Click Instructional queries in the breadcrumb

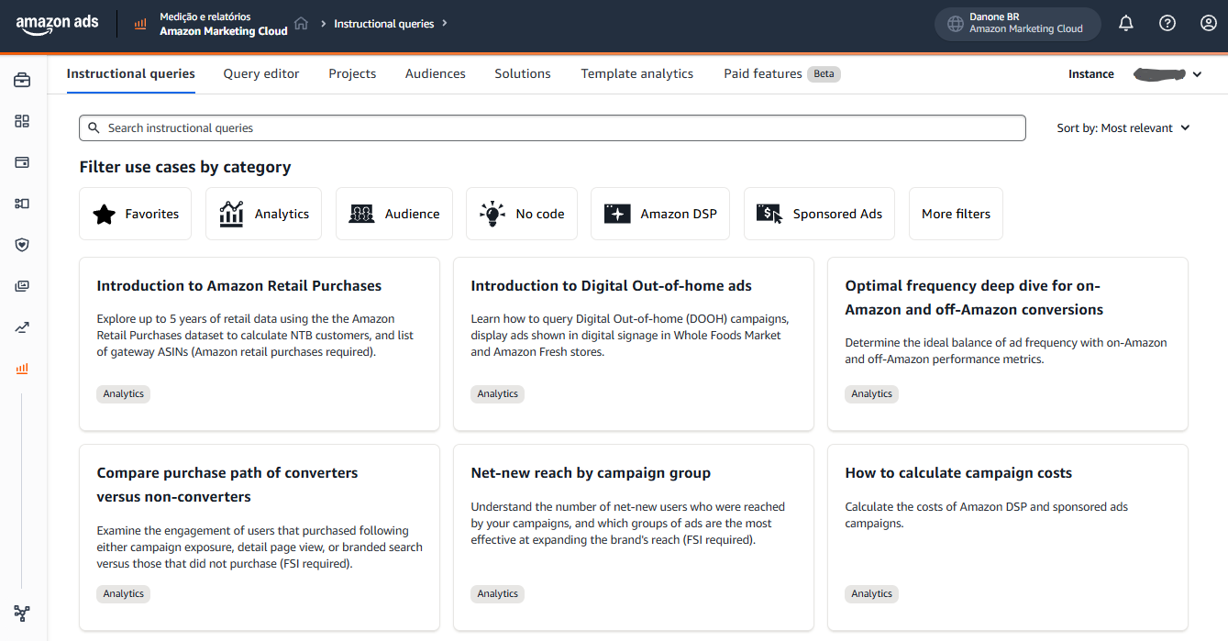(383, 24)
